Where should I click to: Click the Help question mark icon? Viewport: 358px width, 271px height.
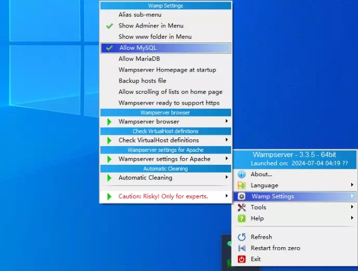242,218
